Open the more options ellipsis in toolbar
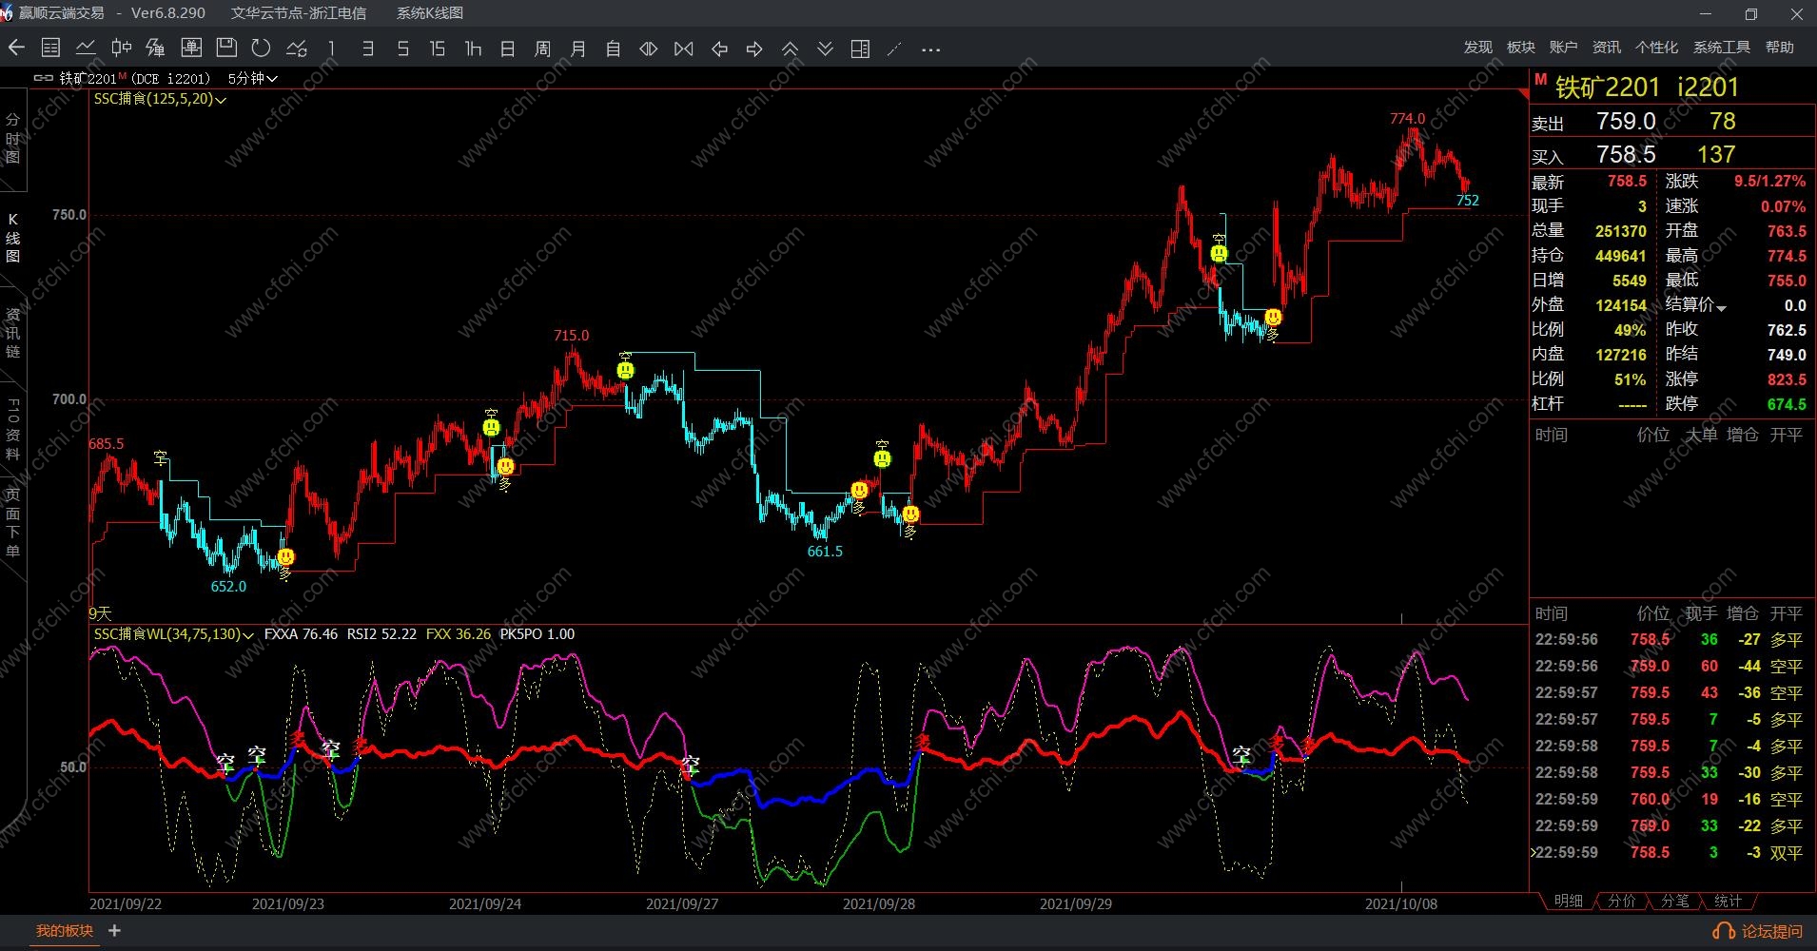 [930, 49]
